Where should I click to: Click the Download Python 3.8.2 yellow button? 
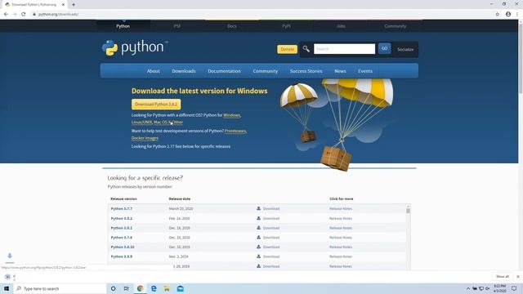point(156,105)
